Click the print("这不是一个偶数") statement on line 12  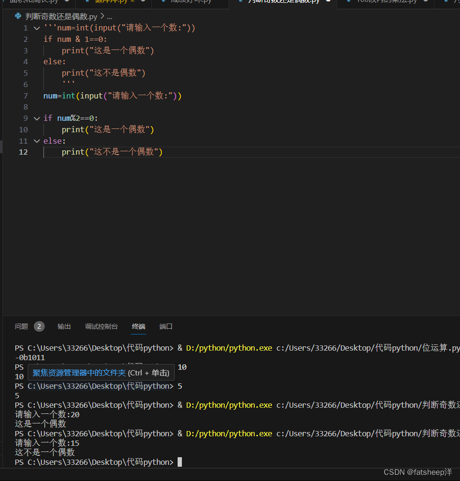pyautogui.click(x=112, y=152)
